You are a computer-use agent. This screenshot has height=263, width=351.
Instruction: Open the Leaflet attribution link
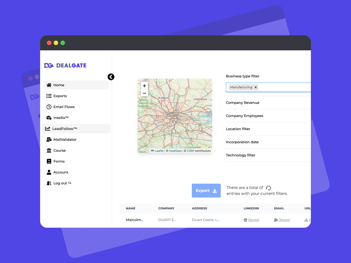point(159,151)
